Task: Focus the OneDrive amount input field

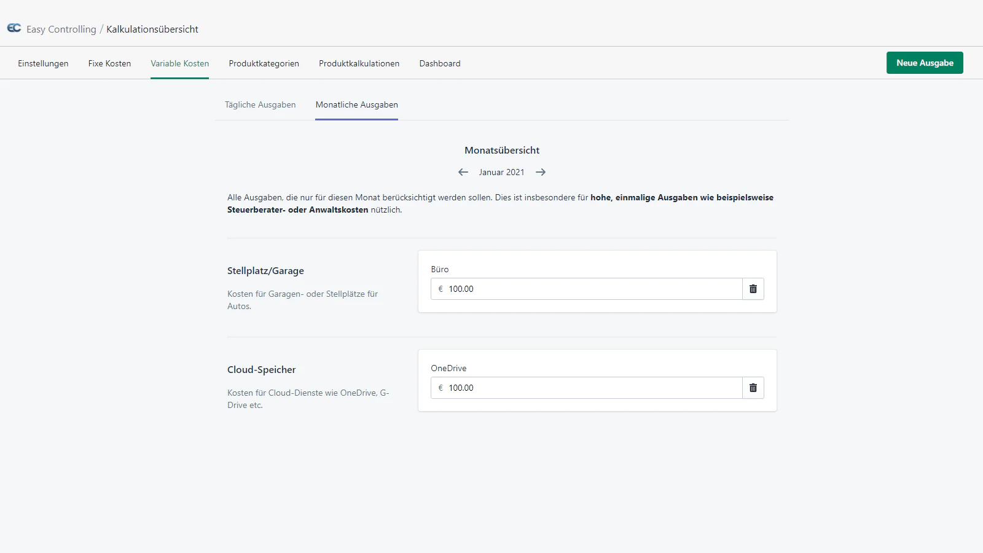Action: point(590,388)
